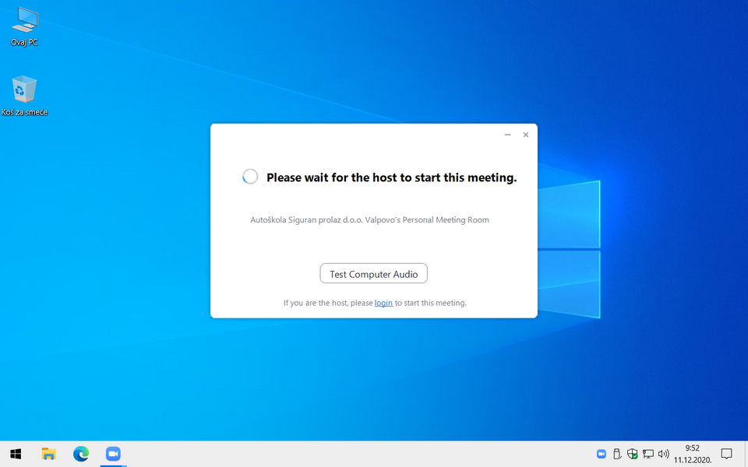The image size is (748, 467).
Task: Close the Zoom waiting dialog
Action: 526,135
